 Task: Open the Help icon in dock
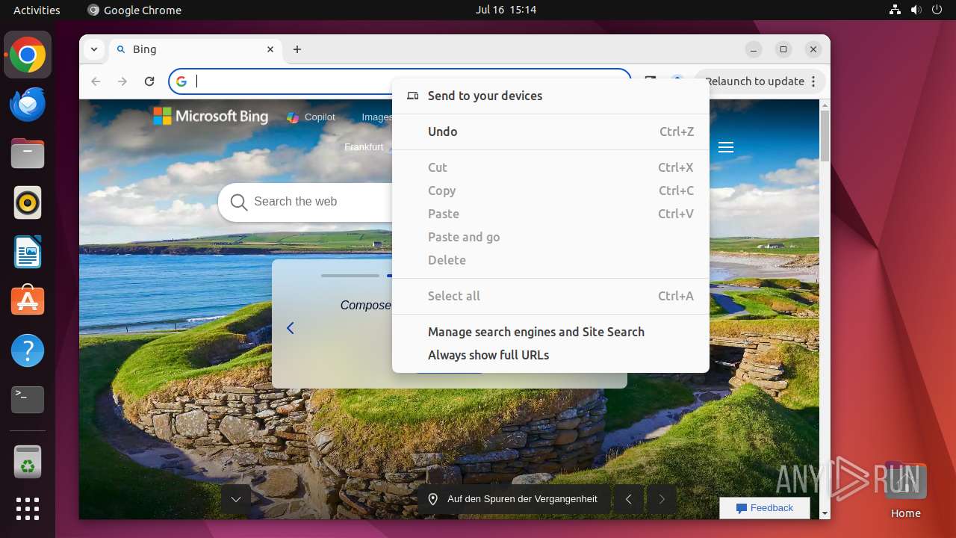click(x=28, y=350)
